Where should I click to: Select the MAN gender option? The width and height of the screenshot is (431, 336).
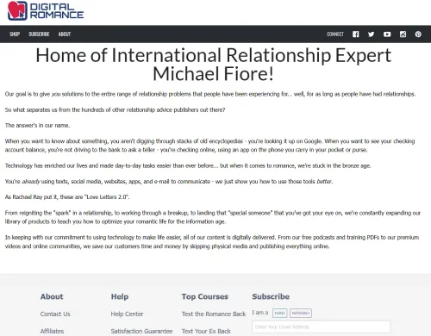click(279, 313)
